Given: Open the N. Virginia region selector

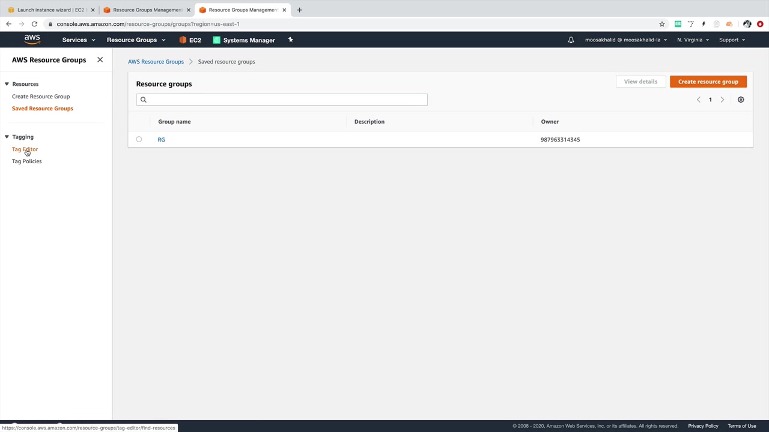Looking at the screenshot, I should pos(693,40).
